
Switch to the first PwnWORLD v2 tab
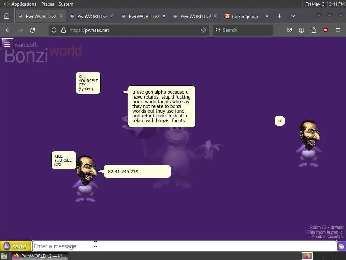(x=41, y=16)
